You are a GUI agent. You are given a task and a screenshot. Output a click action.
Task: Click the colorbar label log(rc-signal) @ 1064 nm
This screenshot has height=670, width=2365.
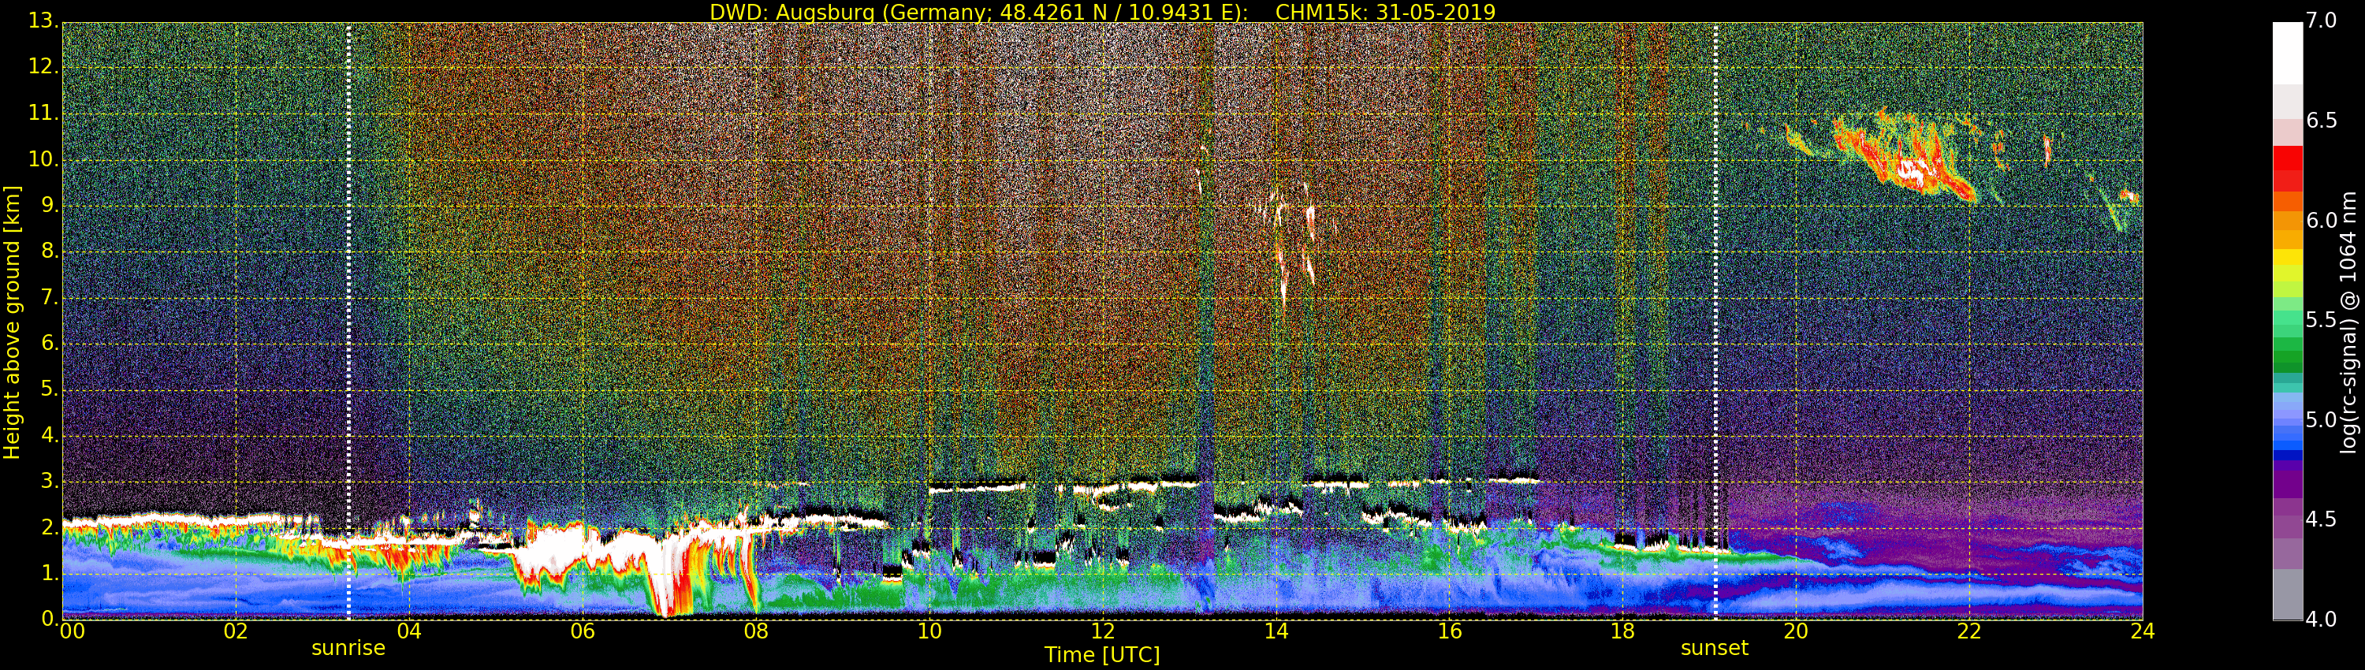click(2348, 322)
